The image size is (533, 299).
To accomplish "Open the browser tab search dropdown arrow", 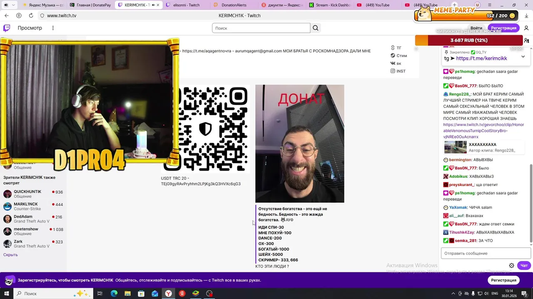I will [14, 5].
